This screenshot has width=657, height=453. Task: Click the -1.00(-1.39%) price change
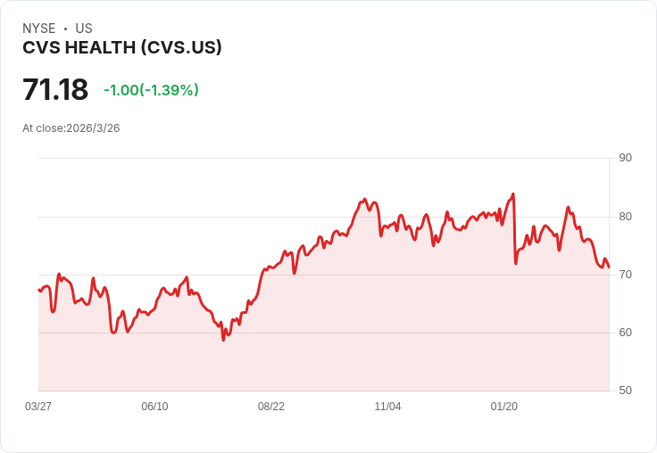[x=151, y=90]
